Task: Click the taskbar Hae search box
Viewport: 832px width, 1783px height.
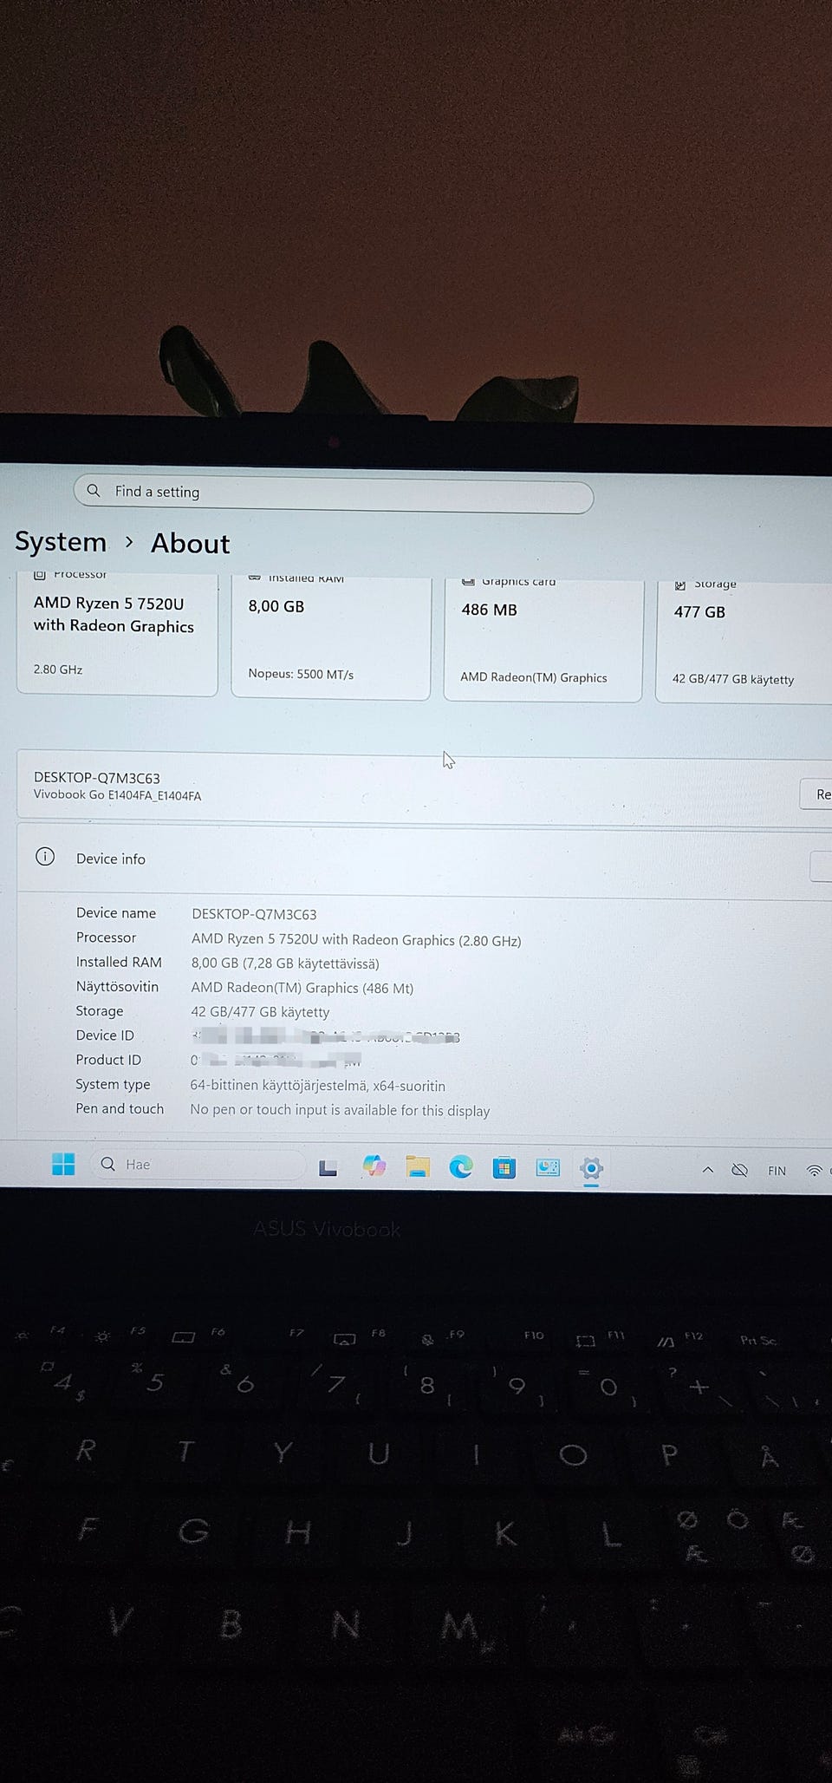Action: (x=198, y=1164)
